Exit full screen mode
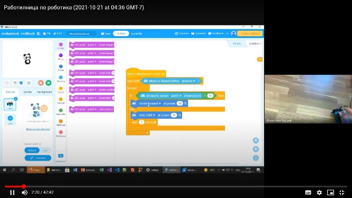Image resolution: width=352 pixels, height=198 pixels. [x=342, y=193]
